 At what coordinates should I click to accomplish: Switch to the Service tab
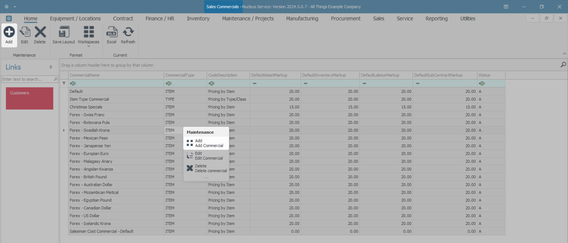[405, 19]
